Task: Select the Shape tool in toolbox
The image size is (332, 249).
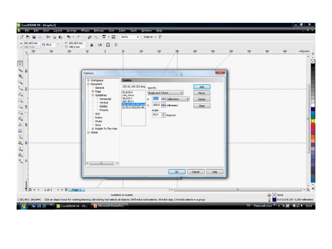Action: (20, 70)
